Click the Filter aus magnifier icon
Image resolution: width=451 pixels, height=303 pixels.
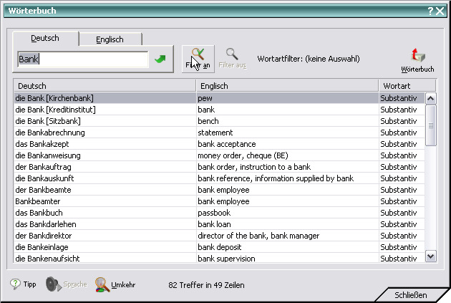pyautogui.click(x=232, y=54)
